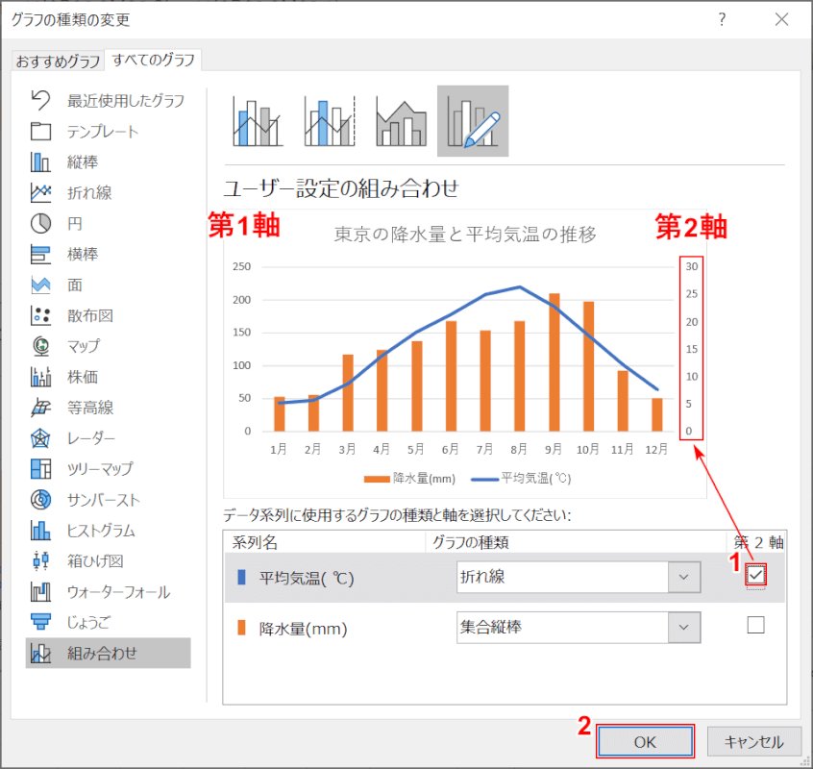Viewport: 813px width, 769px height.
Task: Click the キャンセル button
Action: (753, 741)
